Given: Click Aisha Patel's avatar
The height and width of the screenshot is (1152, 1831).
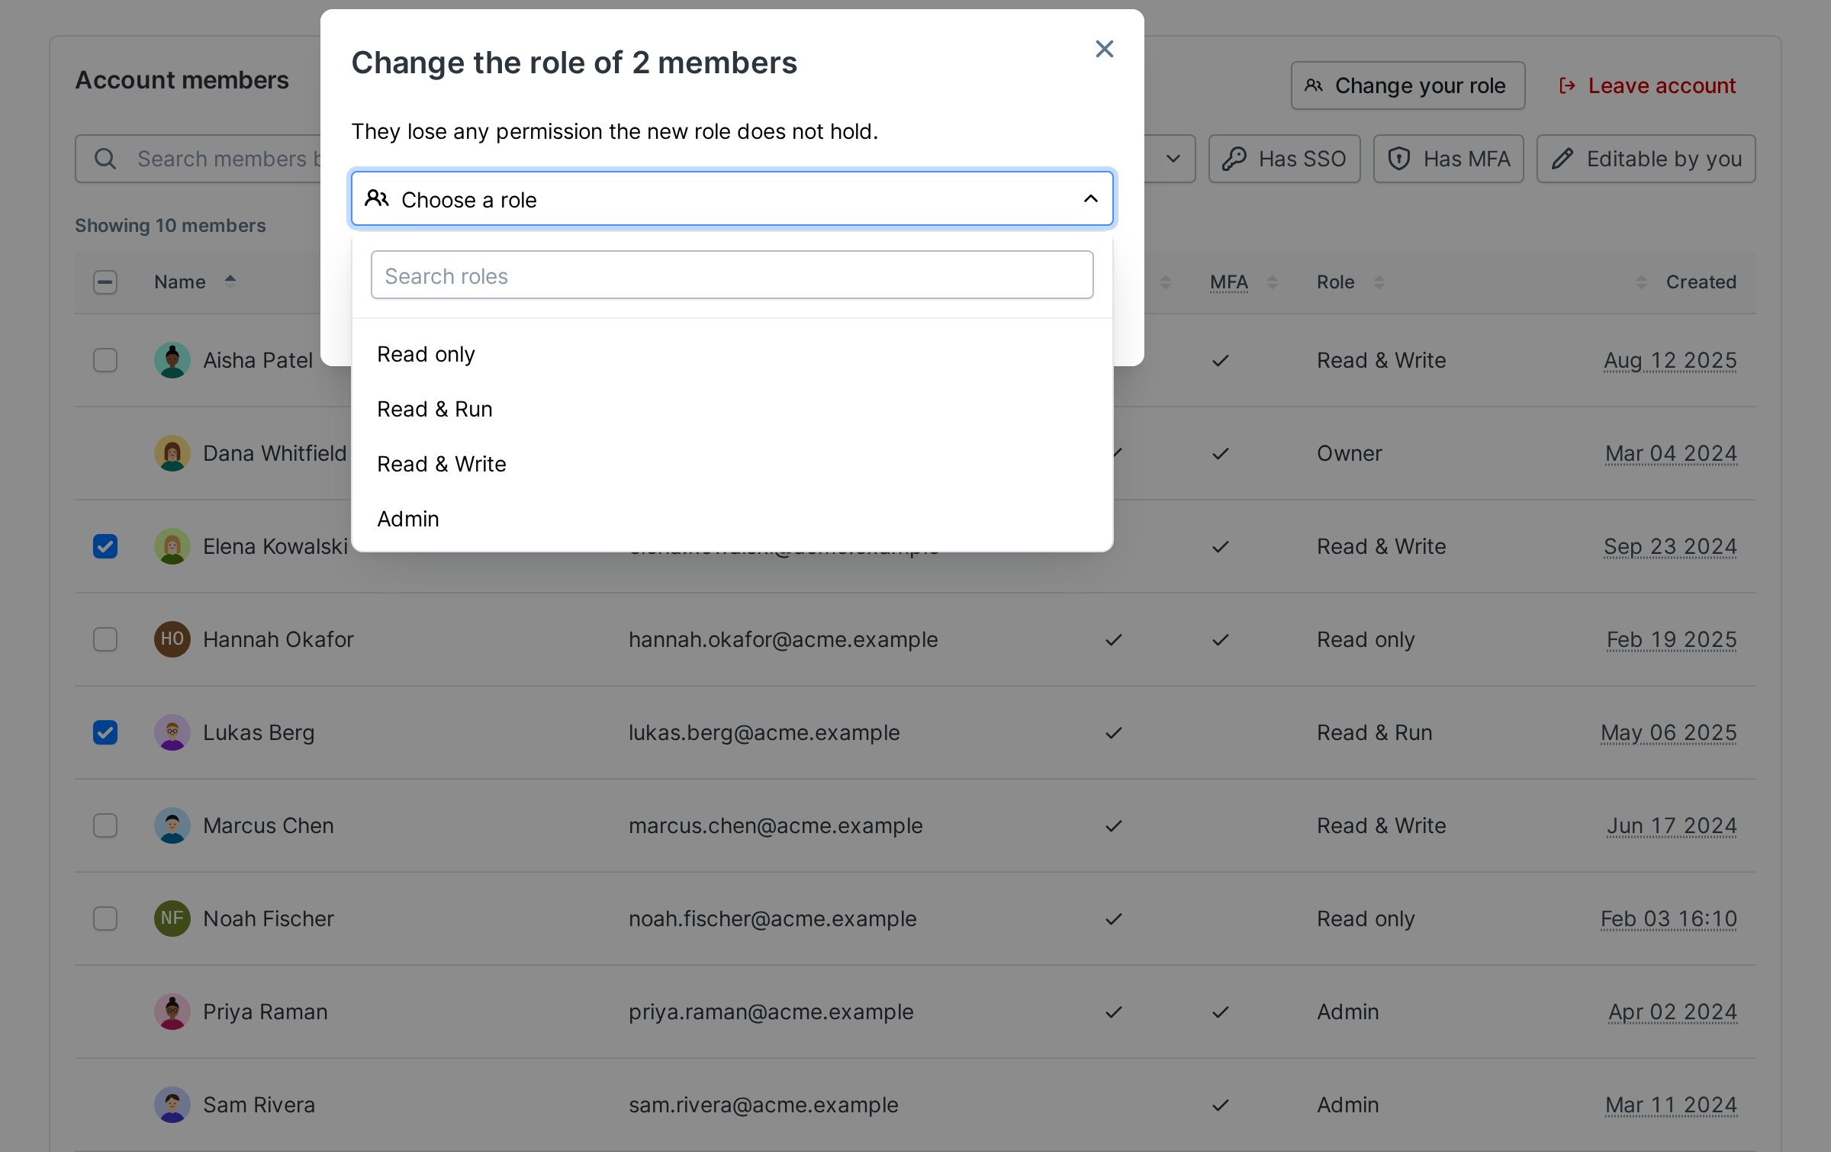Looking at the screenshot, I should 172,360.
